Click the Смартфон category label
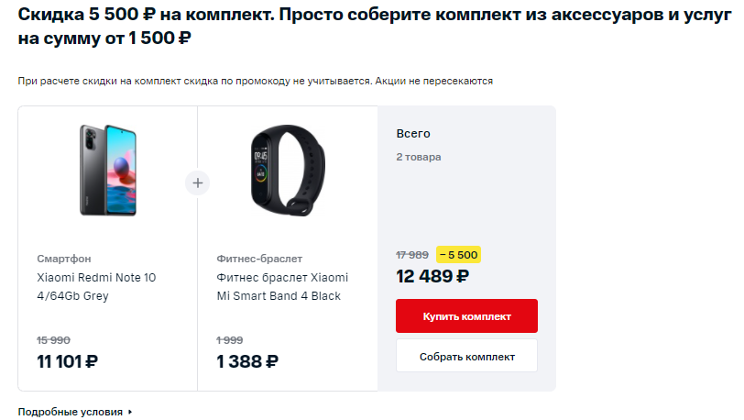The image size is (744, 420). [64, 259]
